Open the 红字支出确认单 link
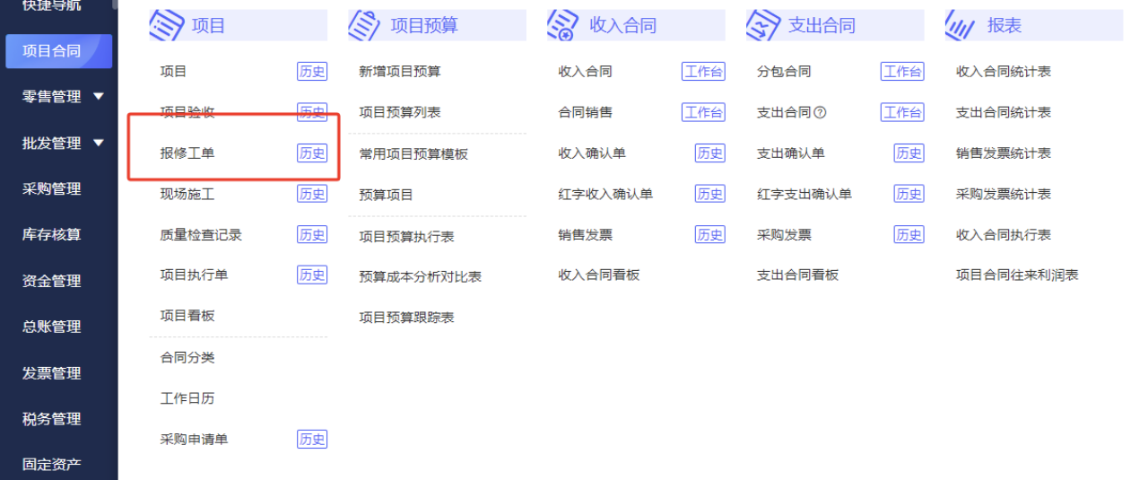The image size is (1148, 480). coord(804,194)
